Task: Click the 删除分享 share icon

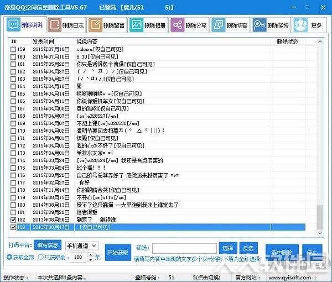Action: pos(178,25)
